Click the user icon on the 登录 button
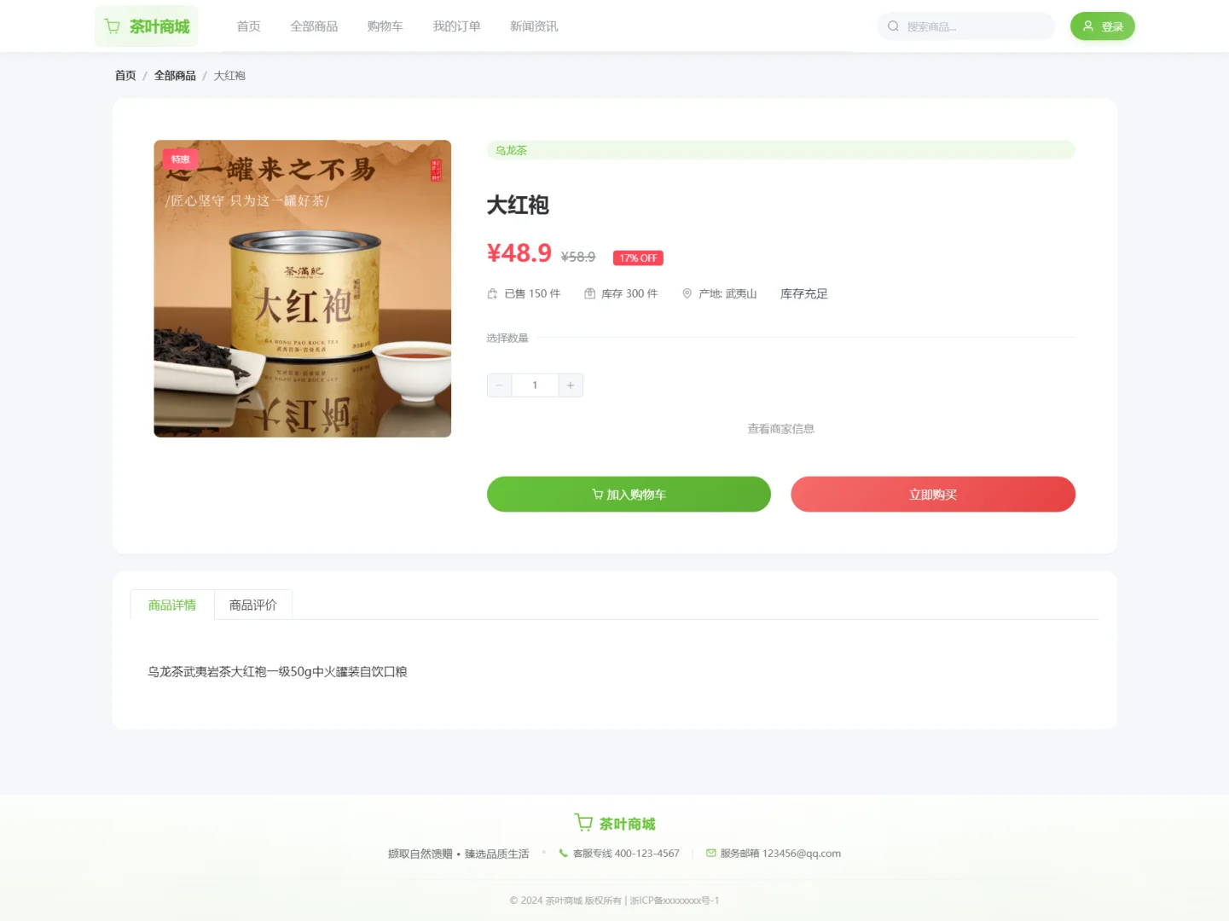 pos(1087,26)
